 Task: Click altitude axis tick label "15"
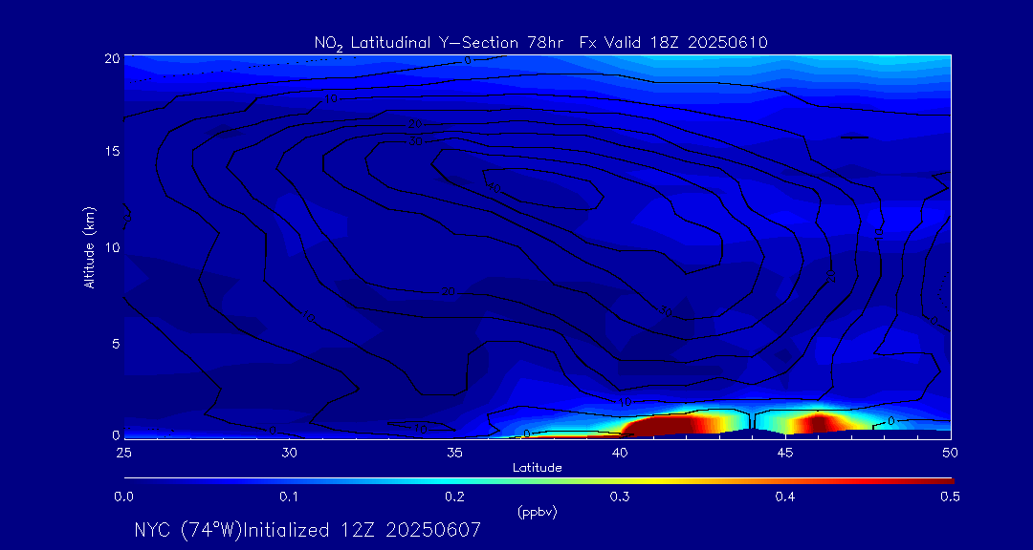113,151
